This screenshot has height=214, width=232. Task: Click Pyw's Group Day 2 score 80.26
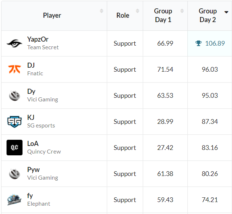point(210,174)
